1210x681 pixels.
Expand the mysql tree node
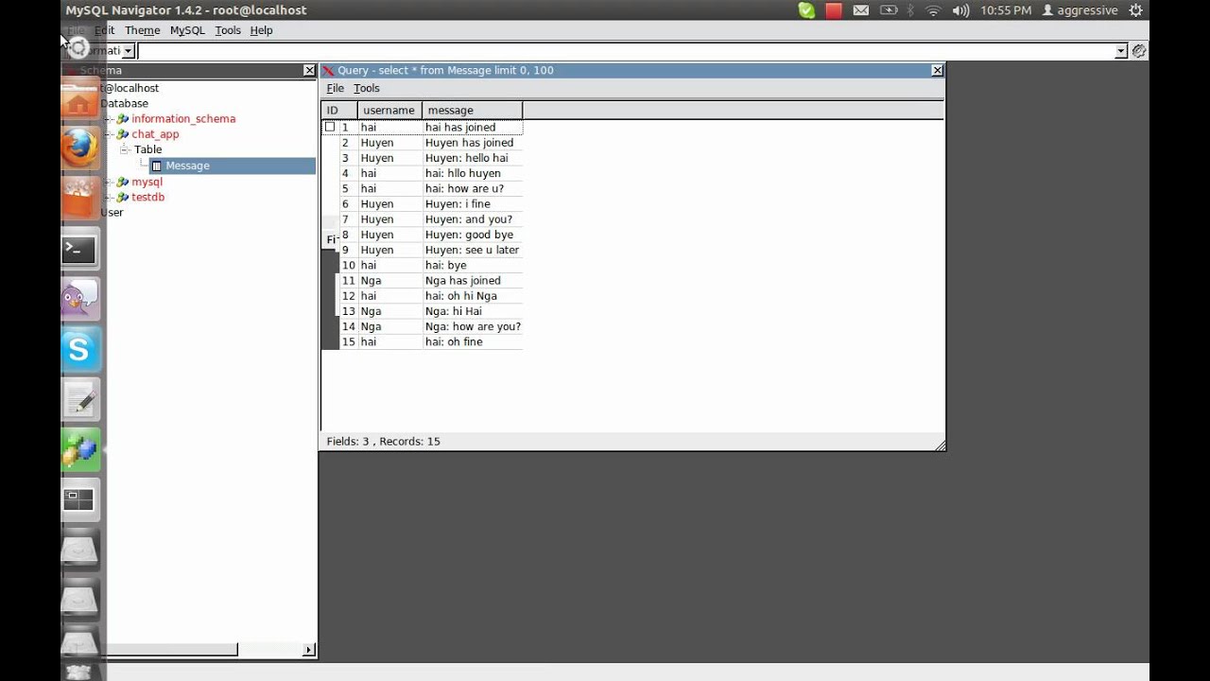(109, 182)
